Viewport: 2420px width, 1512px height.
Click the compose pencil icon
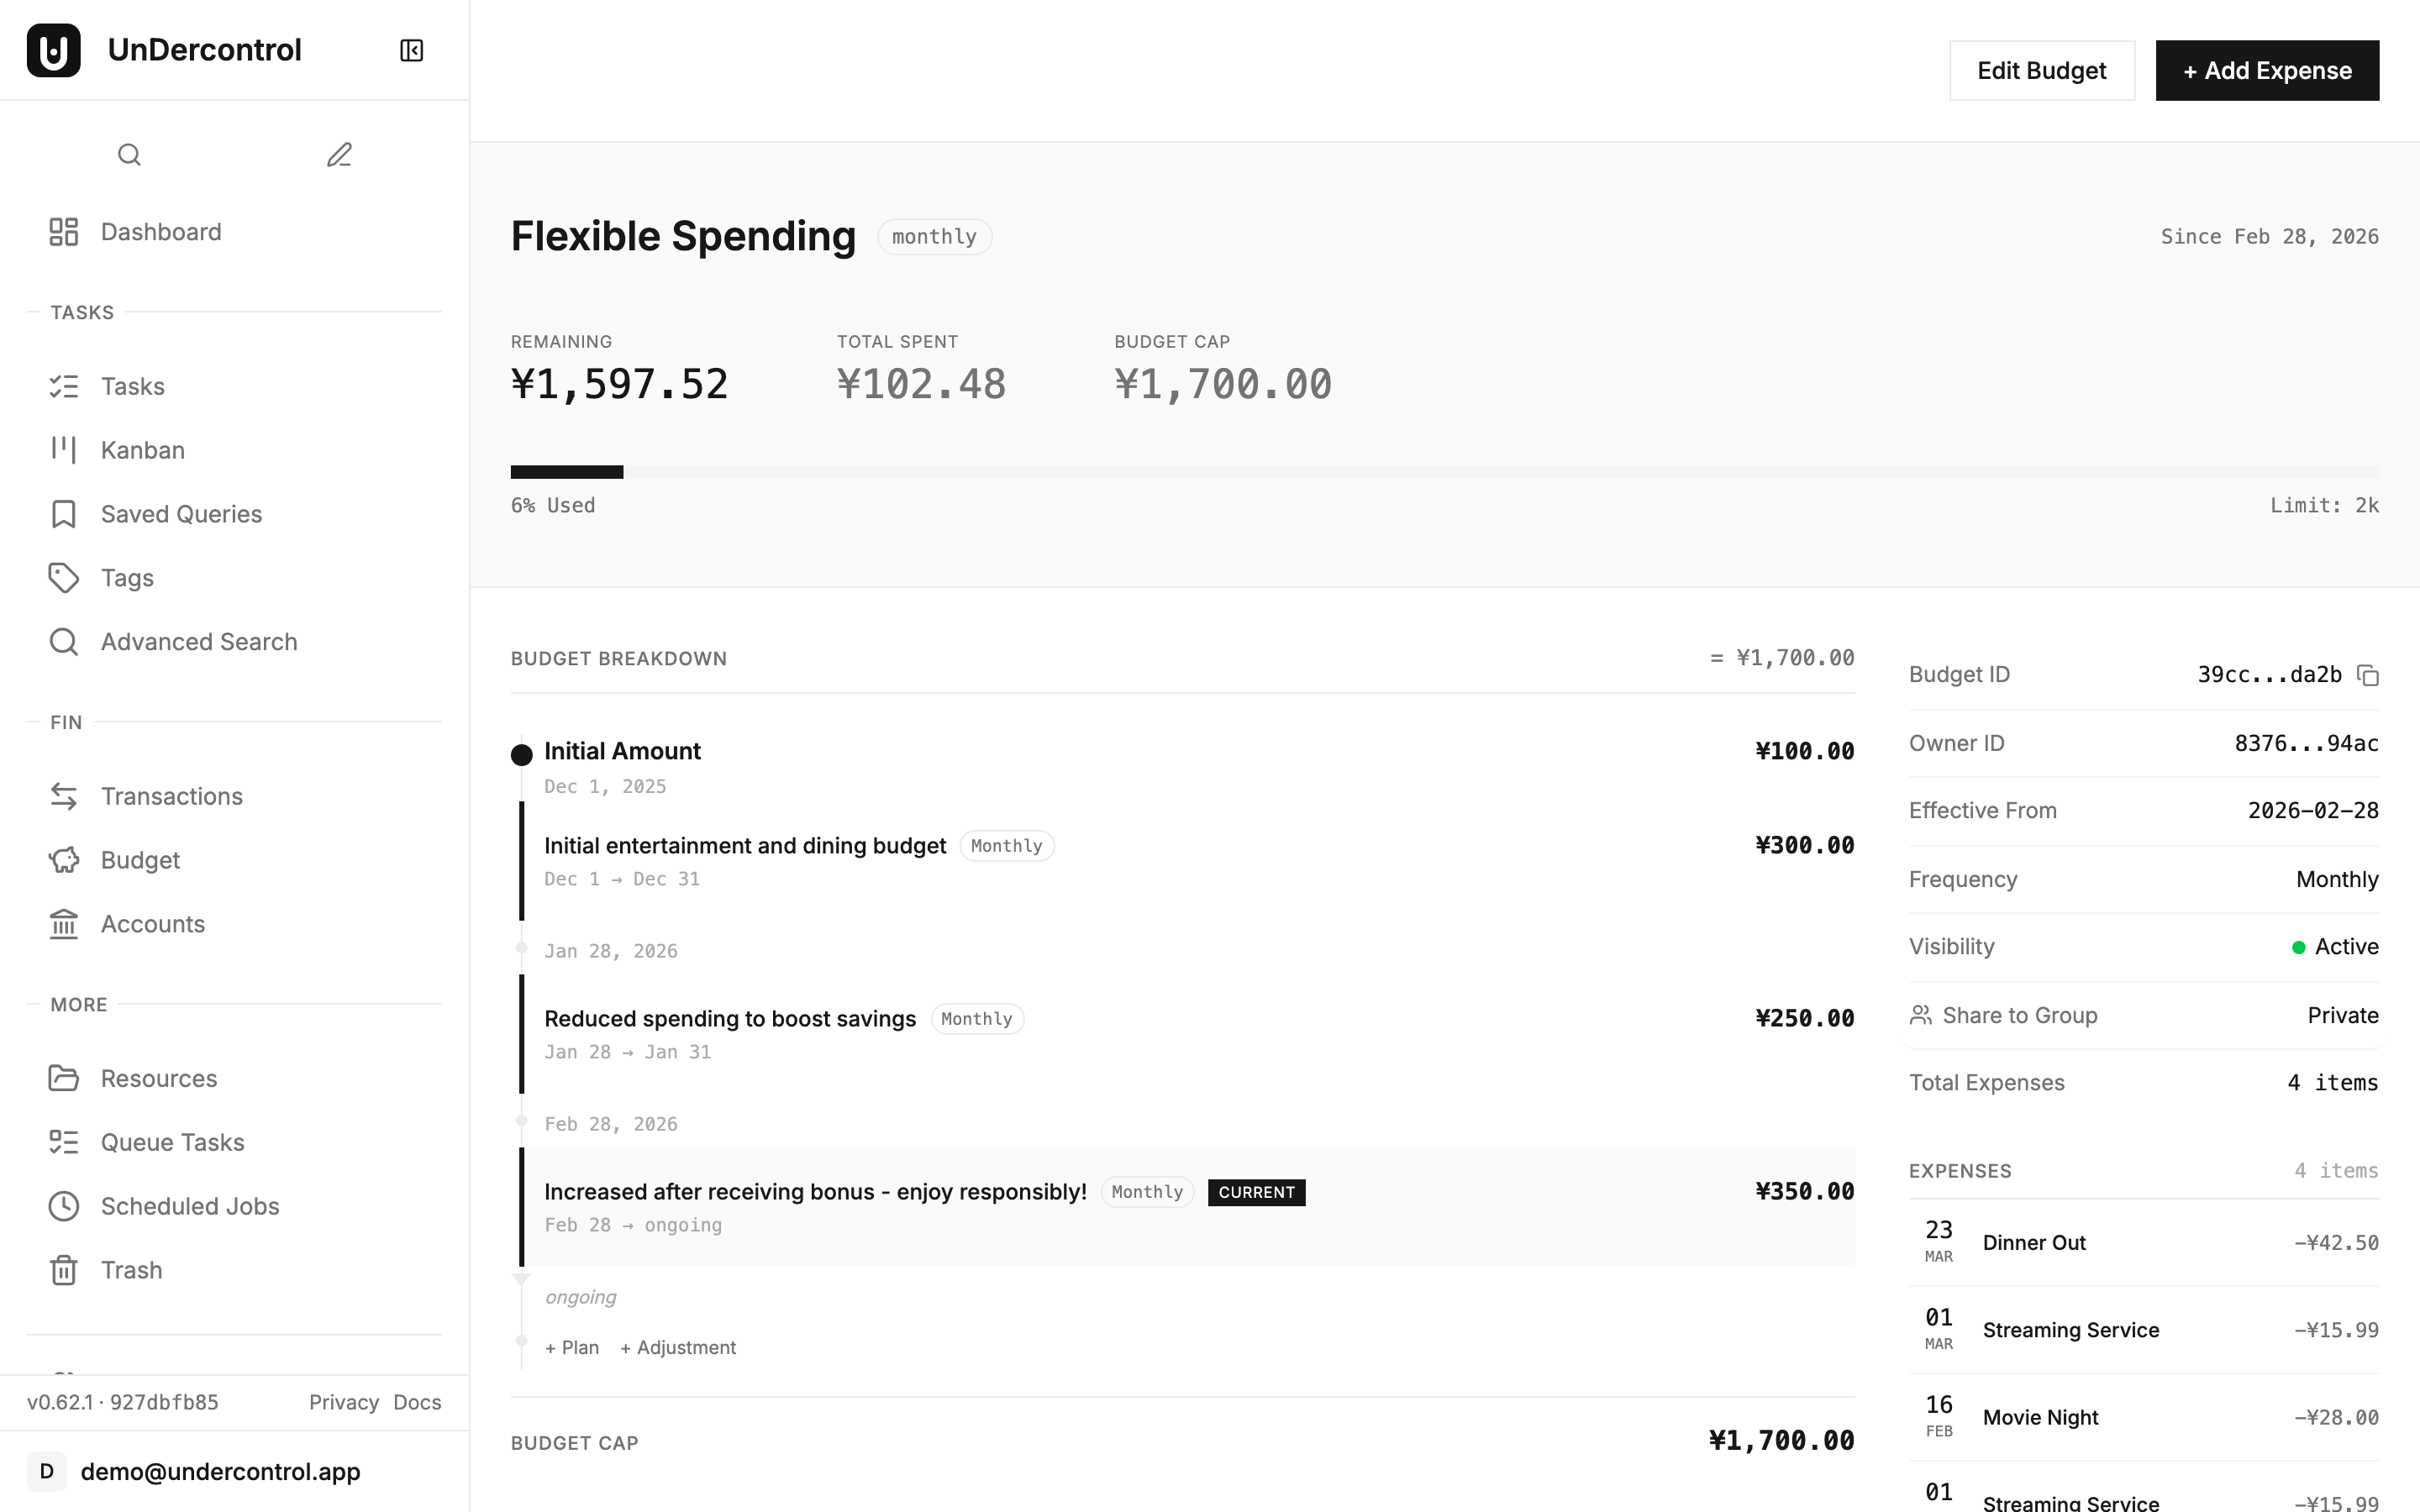click(x=339, y=155)
